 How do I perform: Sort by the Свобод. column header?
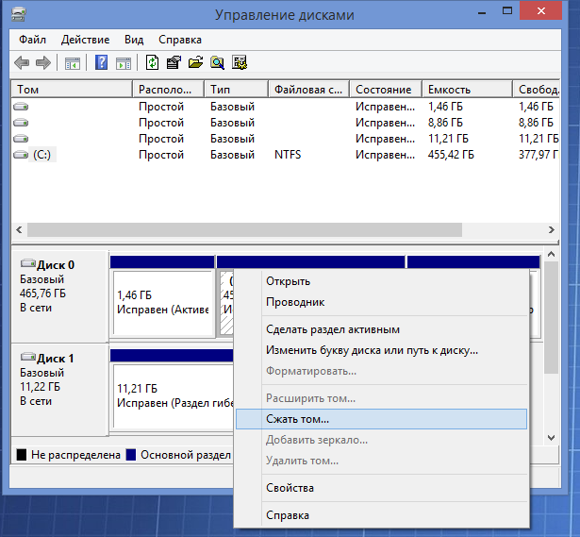point(537,90)
